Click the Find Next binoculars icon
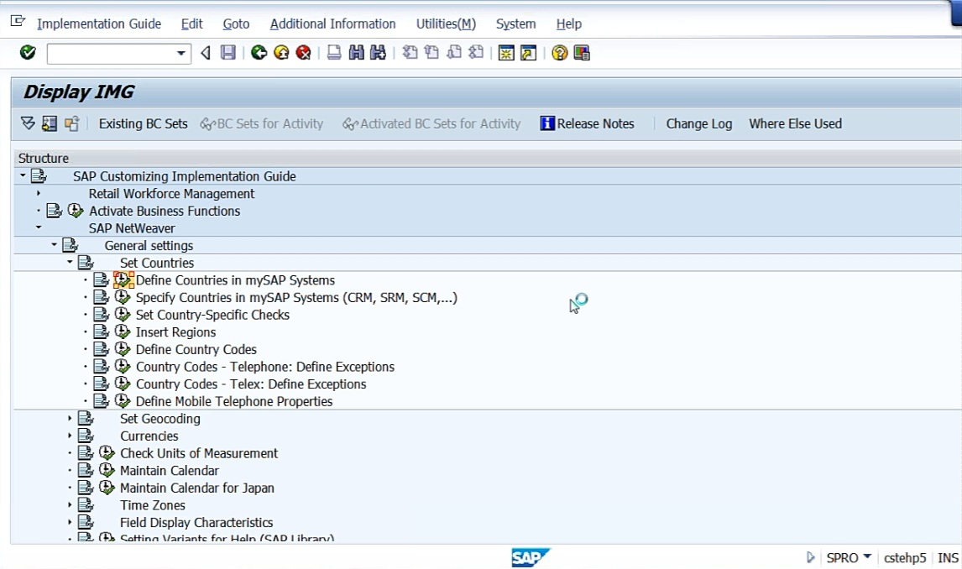Image resolution: width=962 pixels, height=569 pixels. [x=378, y=53]
